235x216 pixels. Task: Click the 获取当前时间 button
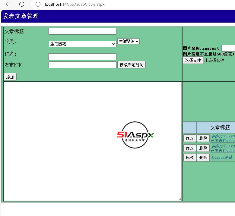tap(132, 65)
